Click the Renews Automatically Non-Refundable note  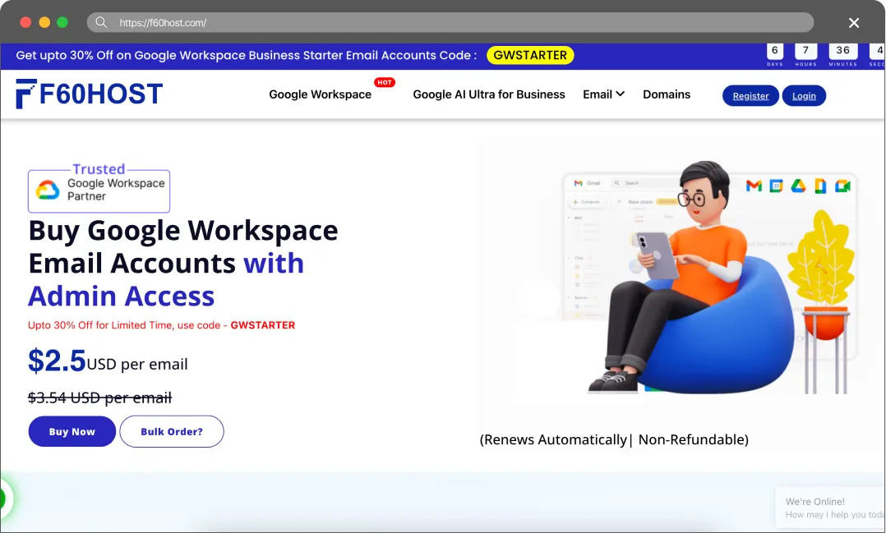pyautogui.click(x=614, y=439)
